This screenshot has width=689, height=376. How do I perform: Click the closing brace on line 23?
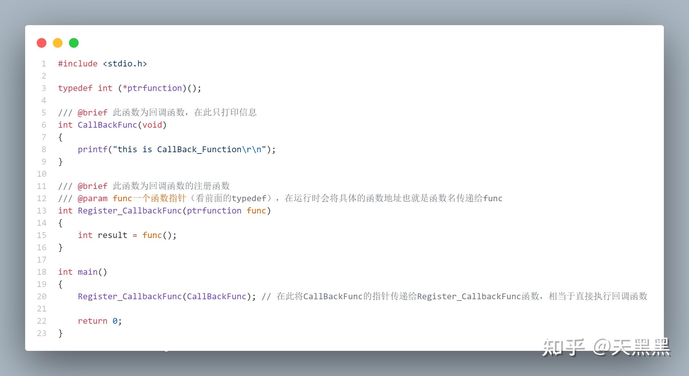[x=60, y=333]
